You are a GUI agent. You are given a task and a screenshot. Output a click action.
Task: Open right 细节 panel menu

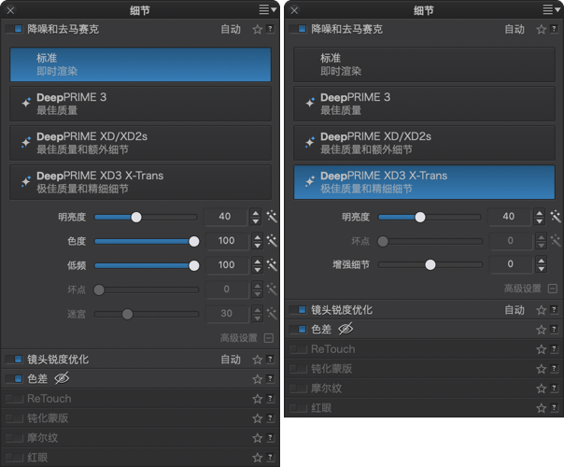click(552, 9)
